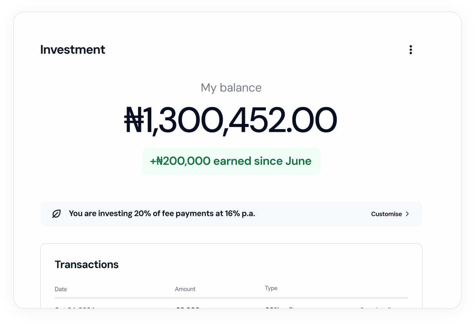This screenshot has height=324, width=475.
Task: Click the leaf icon in investing banner
Action: (56, 214)
